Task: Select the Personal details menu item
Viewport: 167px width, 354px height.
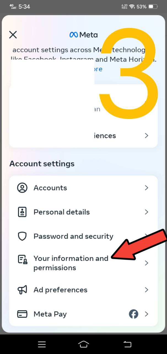Action: click(61, 212)
